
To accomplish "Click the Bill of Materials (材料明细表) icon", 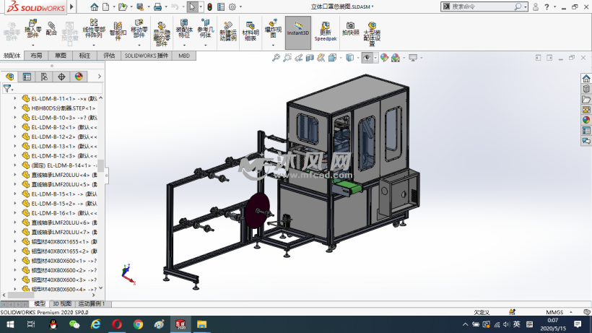I will [x=250, y=33].
